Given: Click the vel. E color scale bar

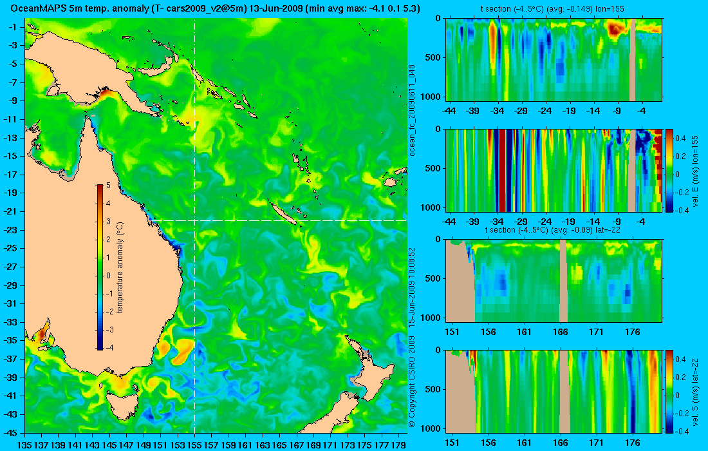Looking at the screenshot, I should (669, 170).
